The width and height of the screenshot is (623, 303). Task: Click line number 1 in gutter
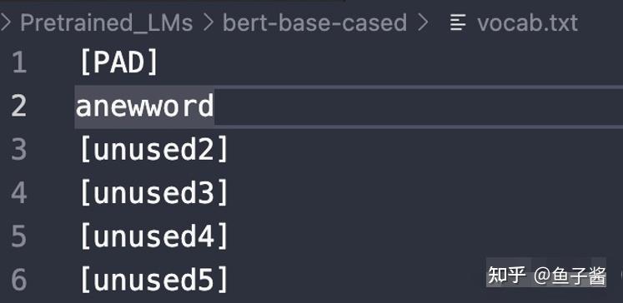point(19,63)
